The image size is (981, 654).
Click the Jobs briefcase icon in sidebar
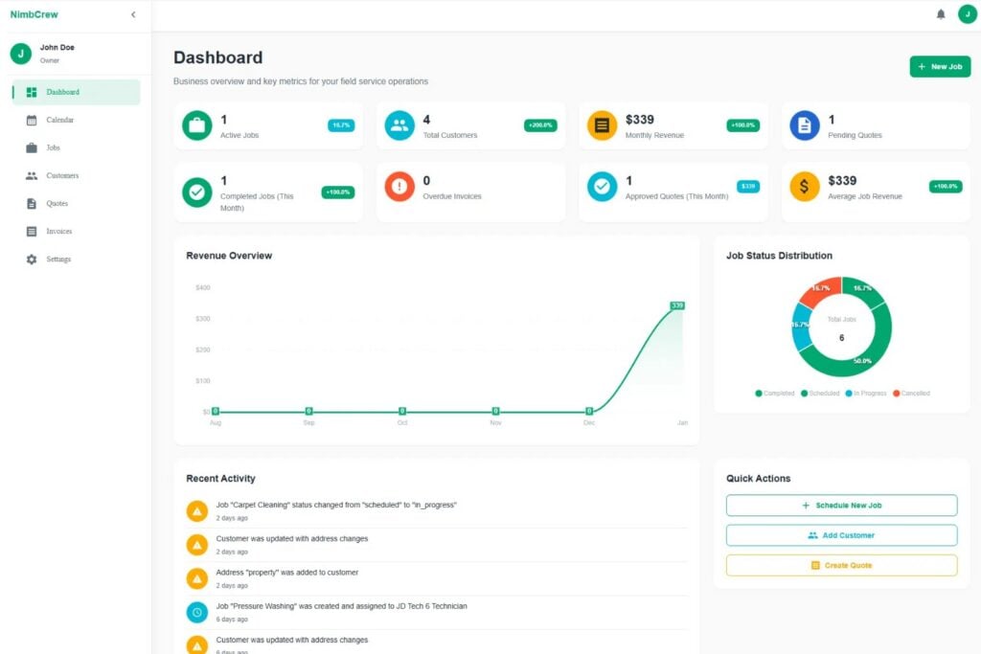pyautogui.click(x=32, y=147)
